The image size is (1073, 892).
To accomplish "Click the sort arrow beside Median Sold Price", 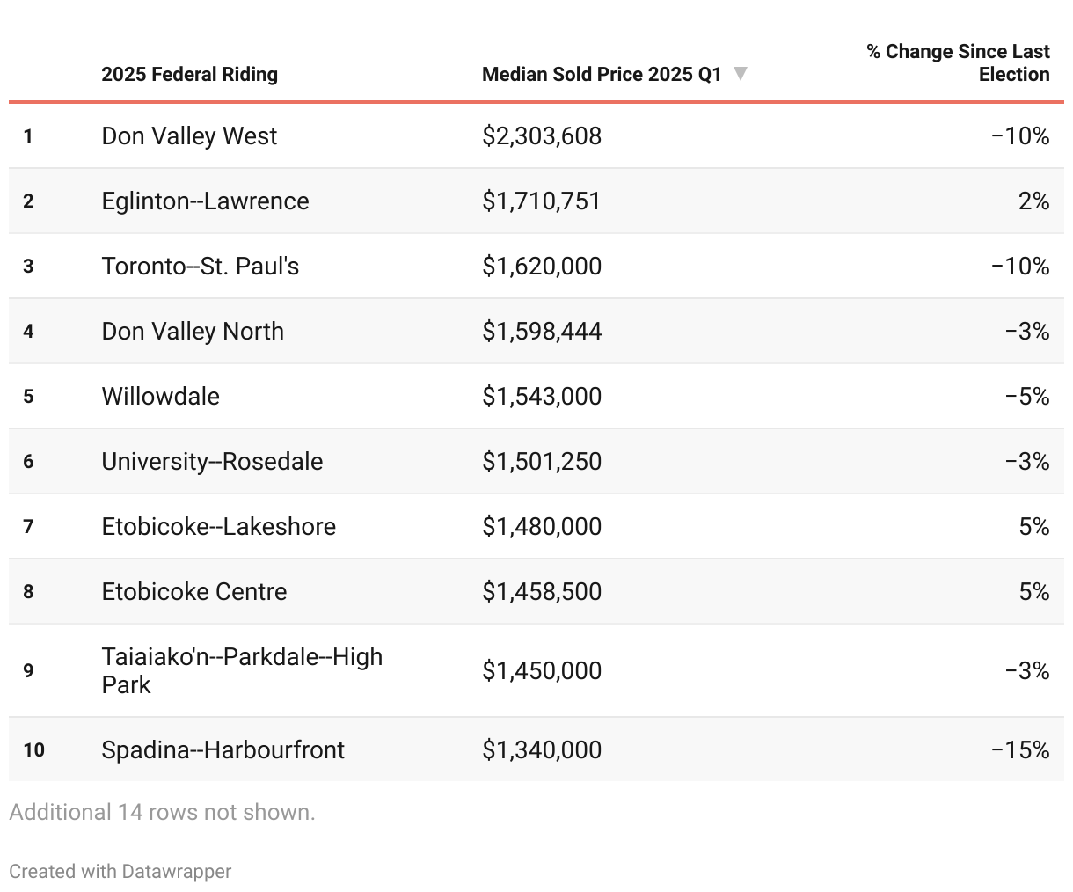I will [x=741, y=73].
